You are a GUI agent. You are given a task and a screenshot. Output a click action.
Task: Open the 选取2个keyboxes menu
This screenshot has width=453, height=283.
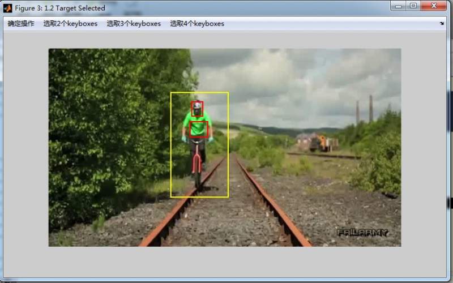[70, 24]
